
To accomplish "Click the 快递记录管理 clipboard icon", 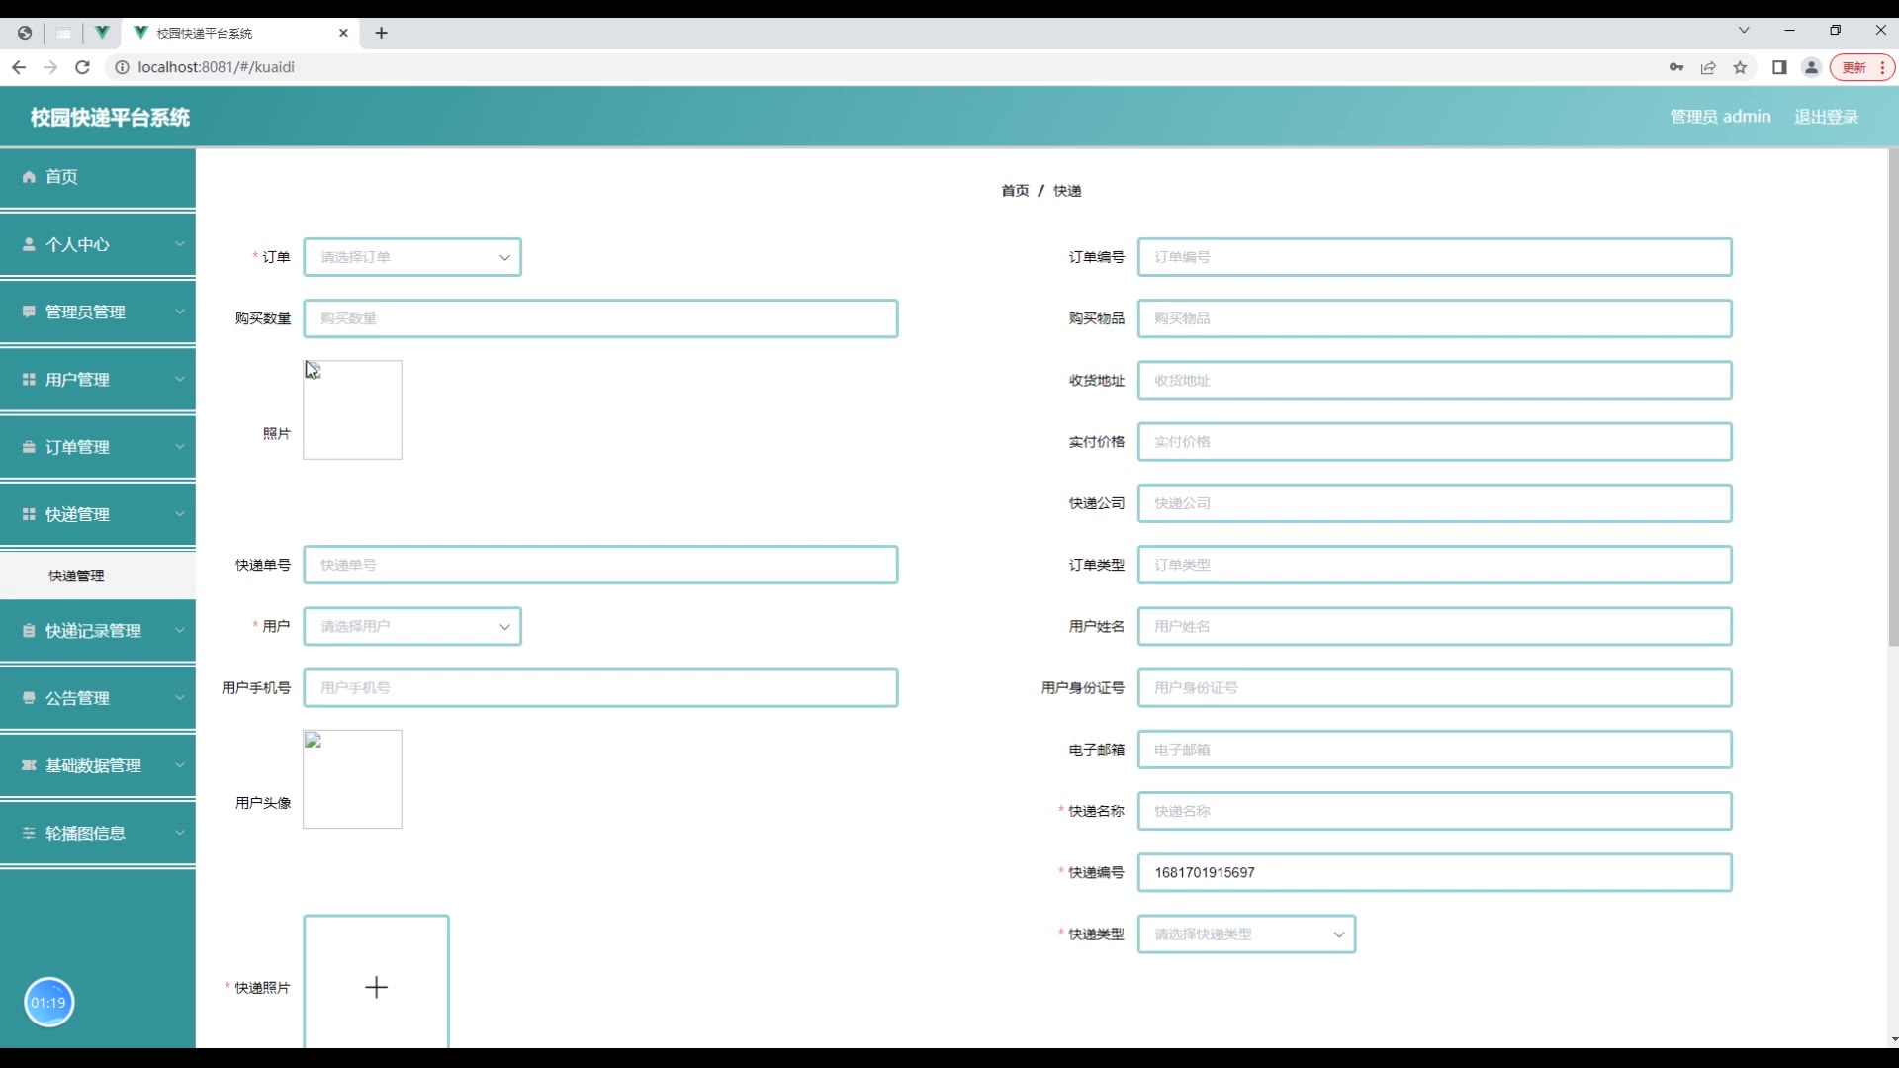I will pyautogui.click(x=29, y=631).
